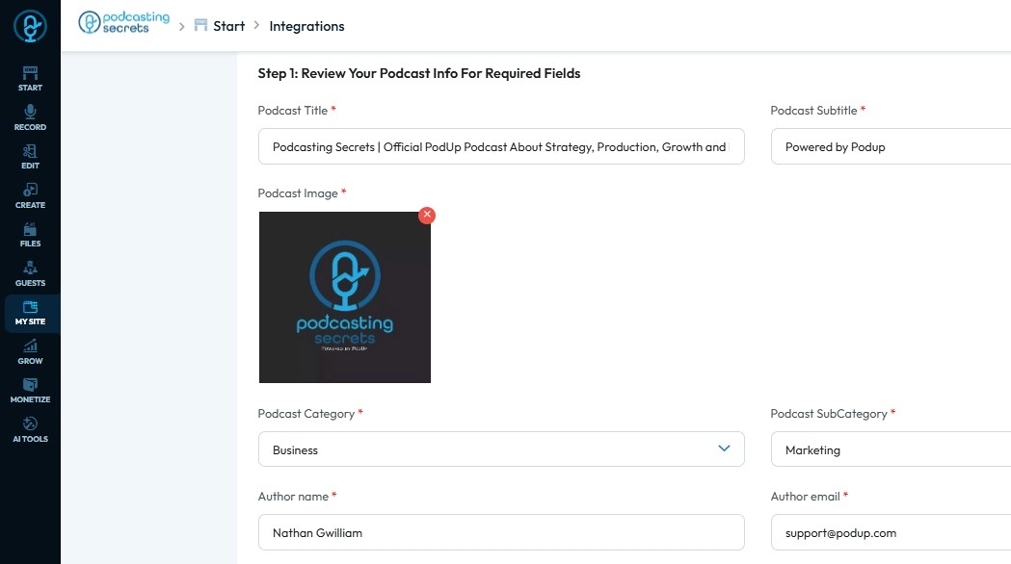The image size is (1011, 564).
Task: Click the Podcast Title input field
Action: coord(501,147)
